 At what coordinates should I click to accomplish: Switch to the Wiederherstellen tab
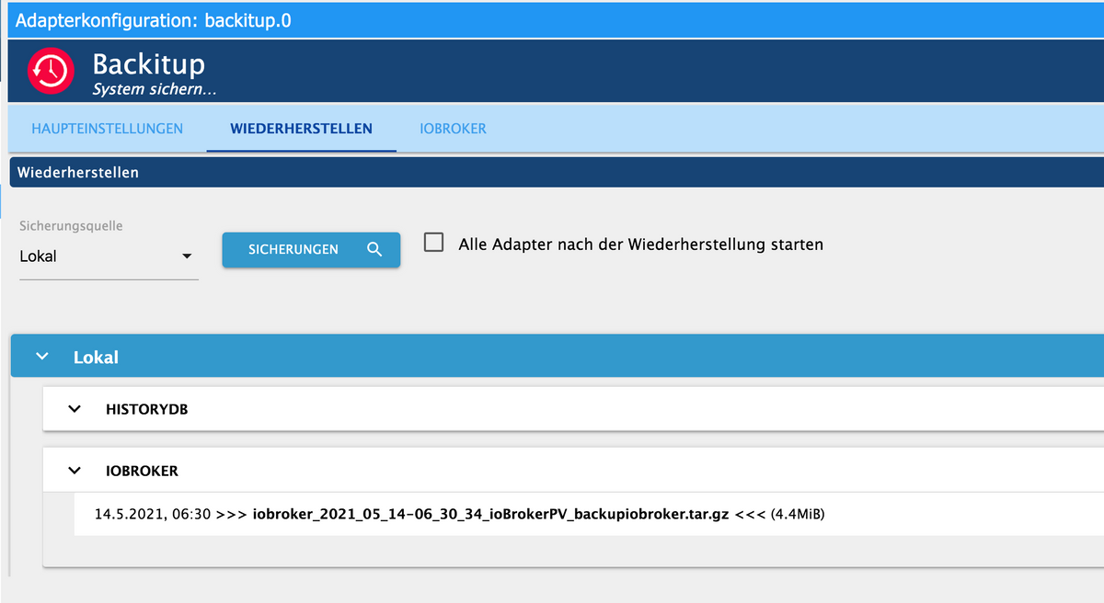click(301, 129)
